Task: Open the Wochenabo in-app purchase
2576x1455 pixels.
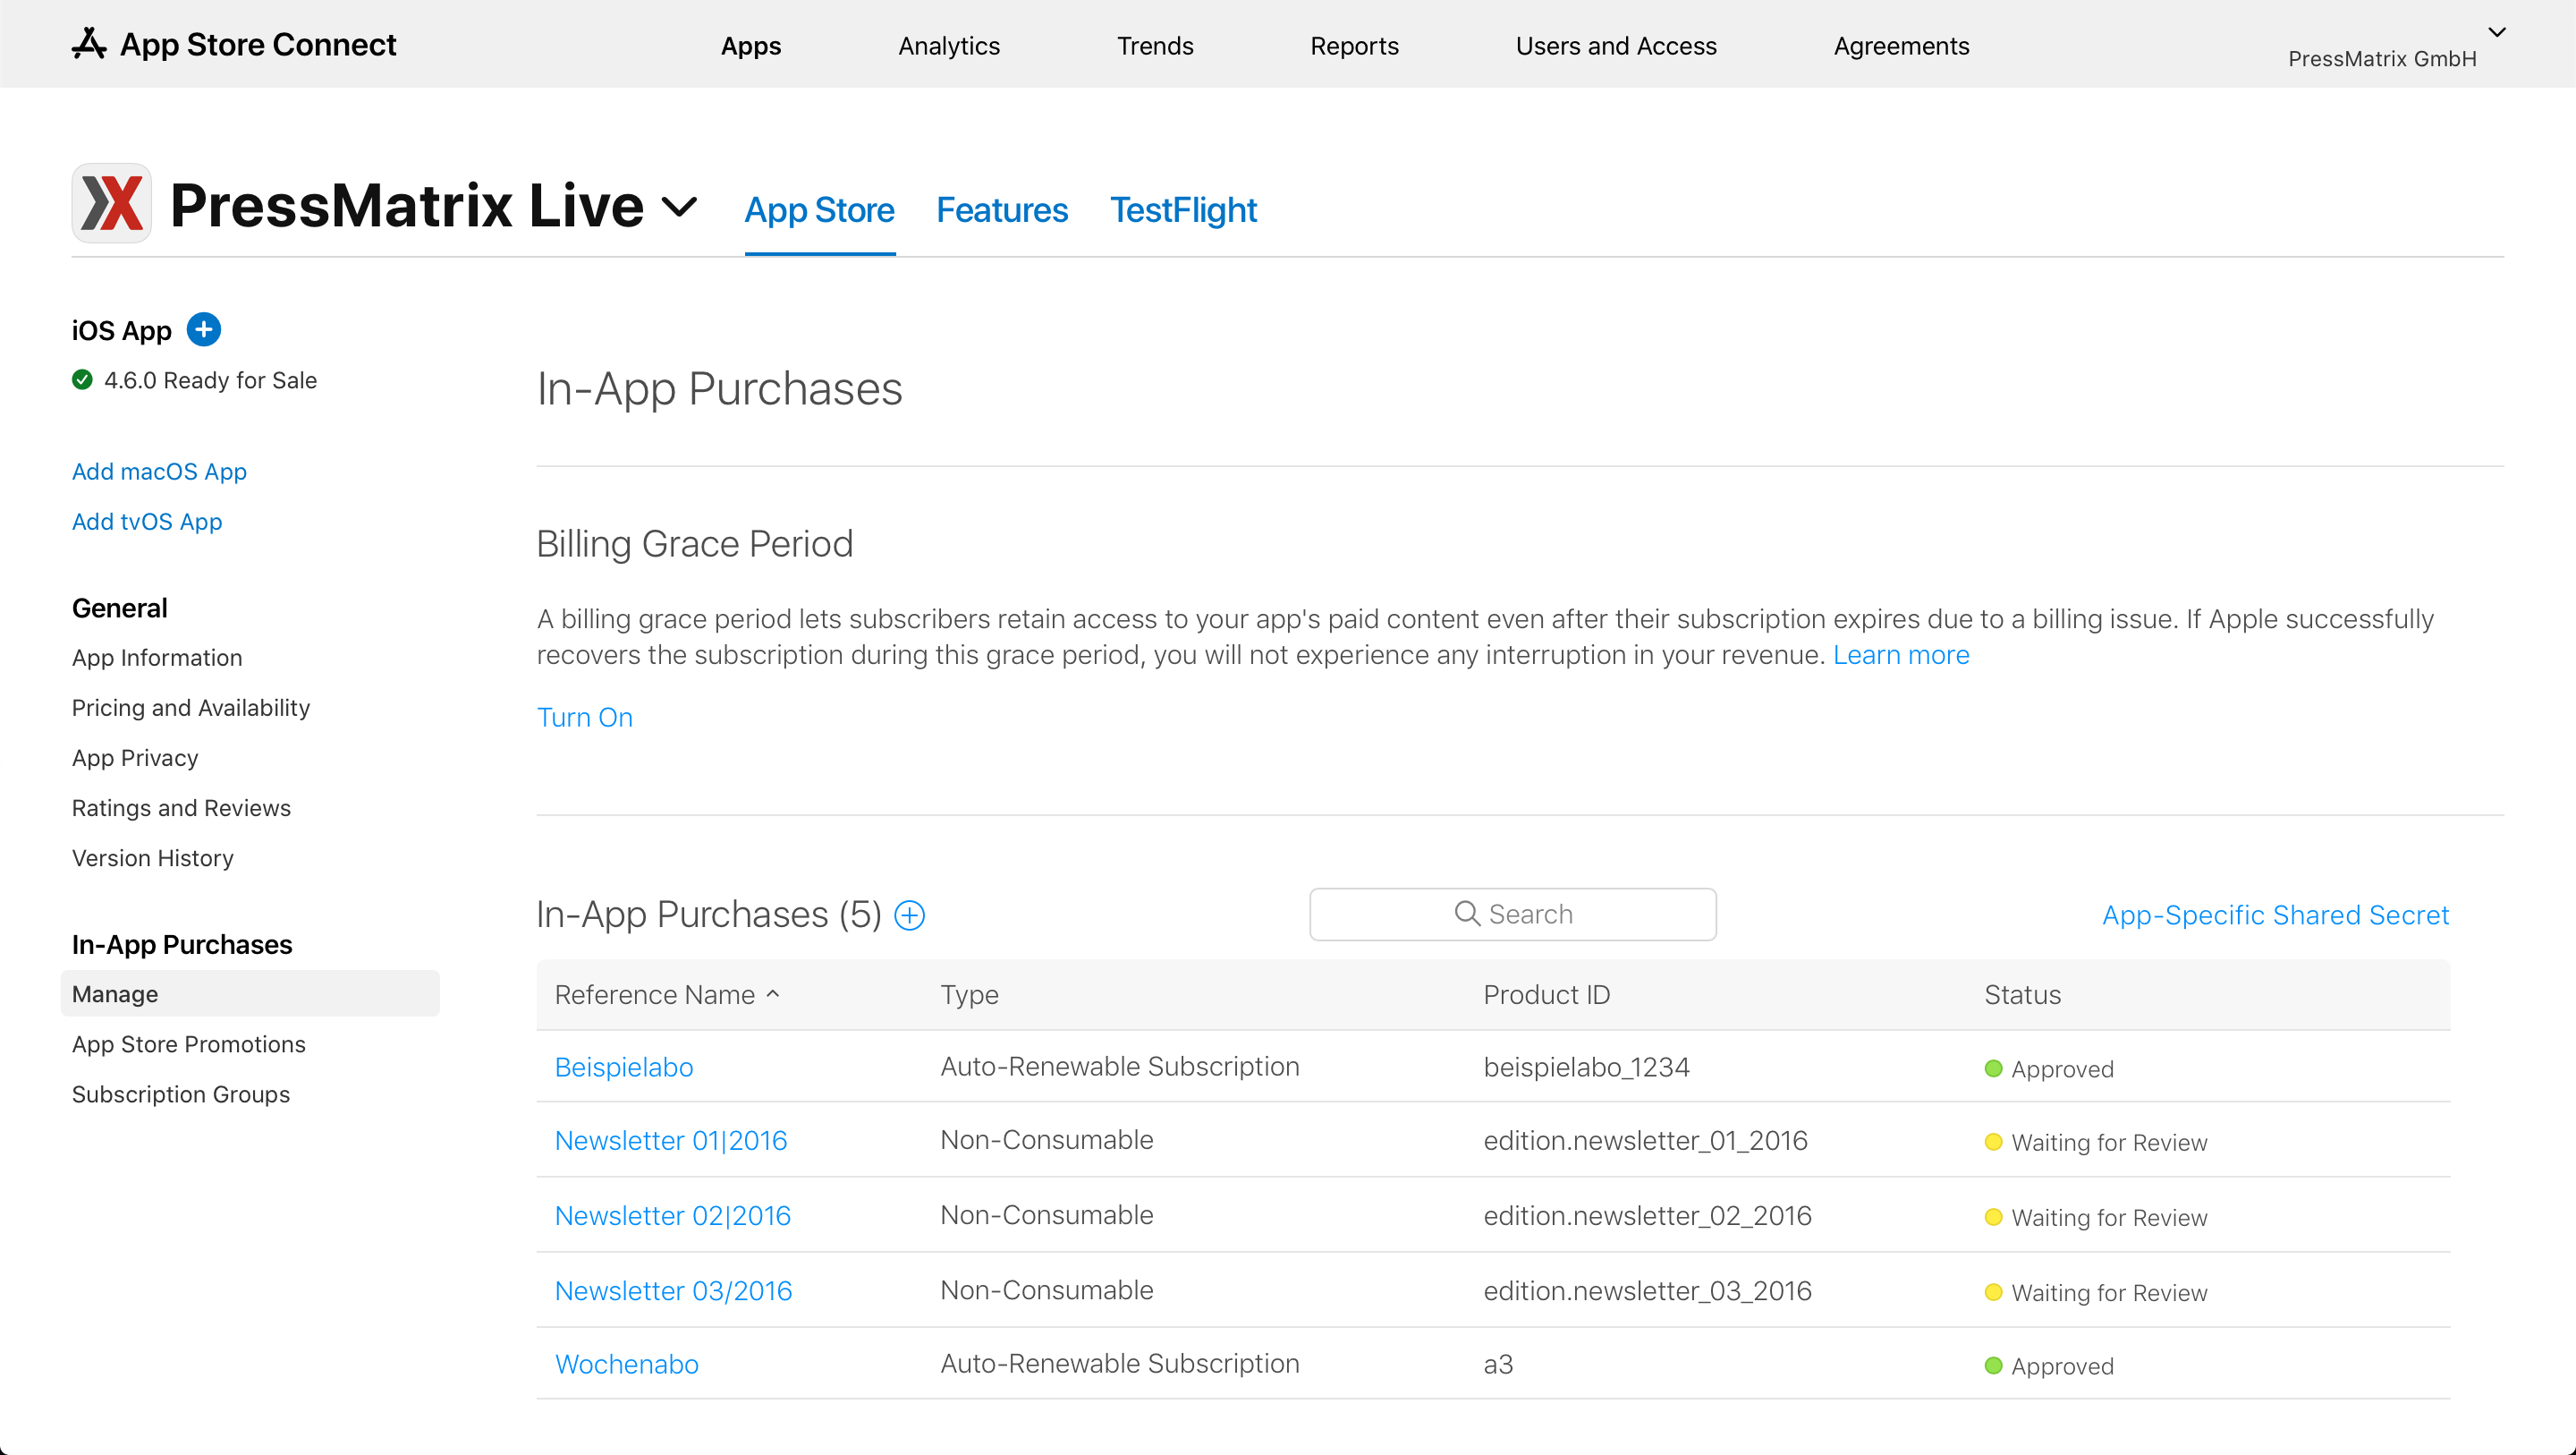Action: (x=627, y=1364)
